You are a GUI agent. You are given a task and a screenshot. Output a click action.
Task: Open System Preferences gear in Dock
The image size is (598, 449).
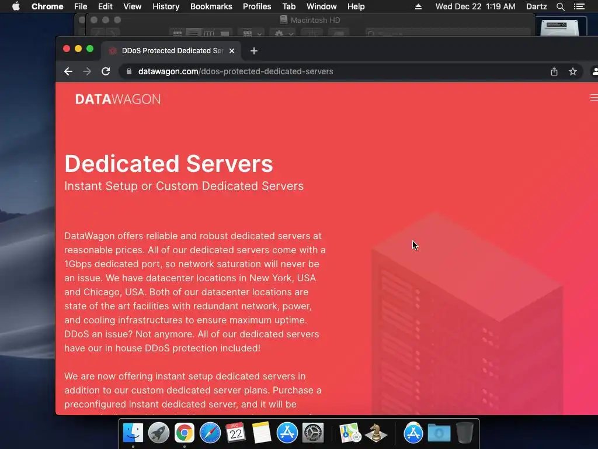click(313, 433)
